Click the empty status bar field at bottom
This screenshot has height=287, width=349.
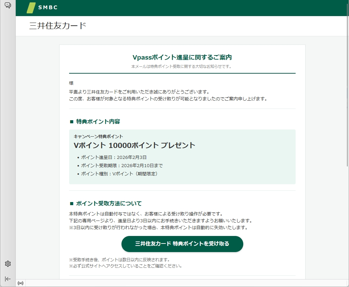185,283
